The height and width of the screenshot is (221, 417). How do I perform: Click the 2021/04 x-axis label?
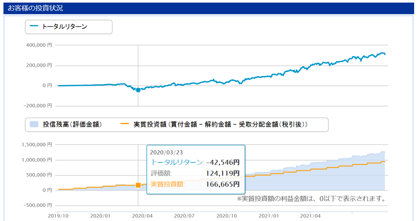pos(312,216)
